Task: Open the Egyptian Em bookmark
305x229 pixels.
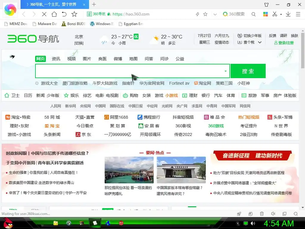Action: [x=131, y=24]
